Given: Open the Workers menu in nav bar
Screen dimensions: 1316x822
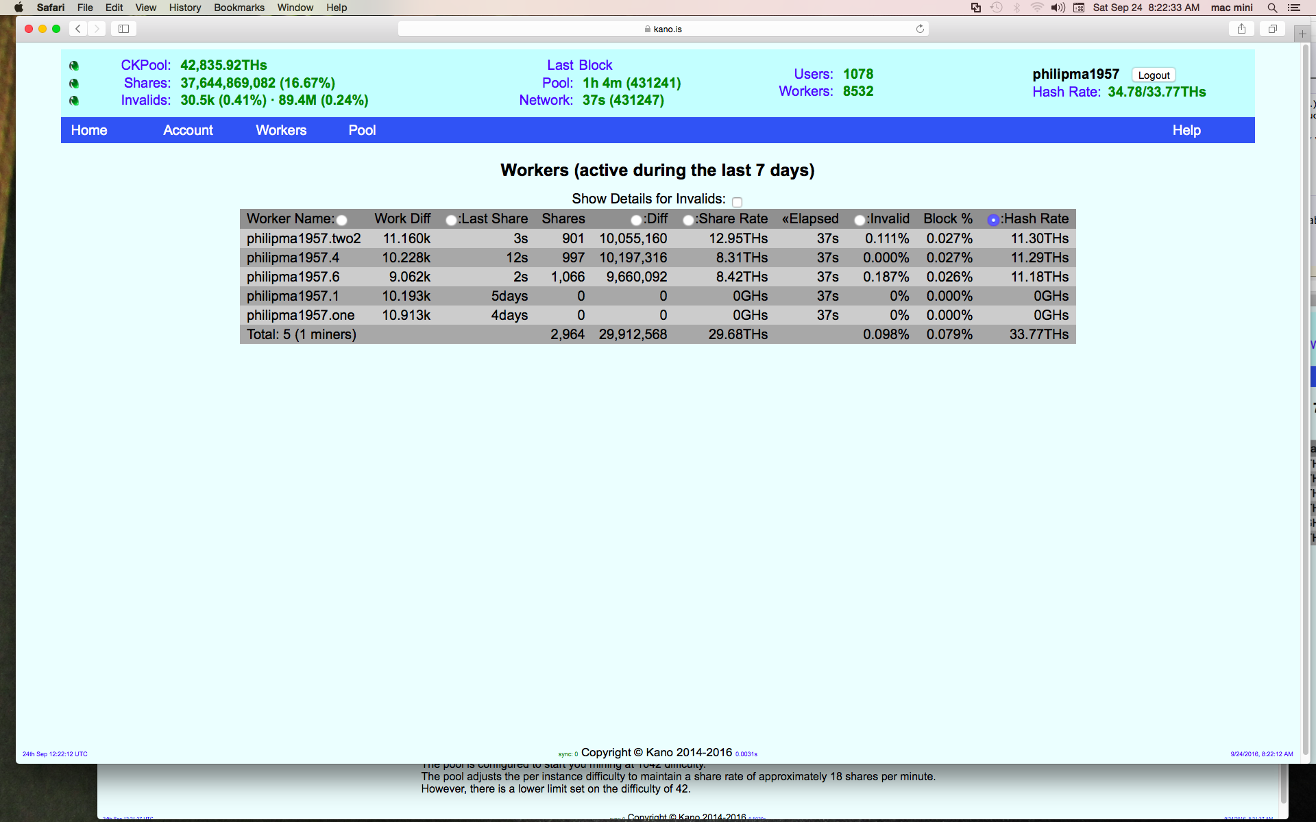Looking at the screenshot, I should click(x=281, y=130).
